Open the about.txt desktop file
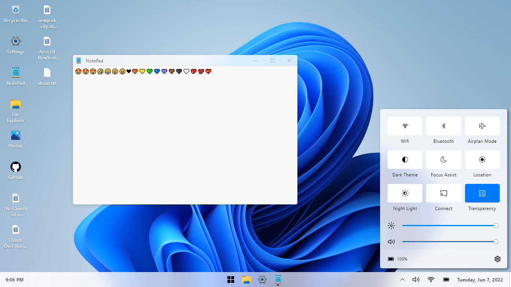Viewport: 511px width, 287px height. [x=47, y=73]
